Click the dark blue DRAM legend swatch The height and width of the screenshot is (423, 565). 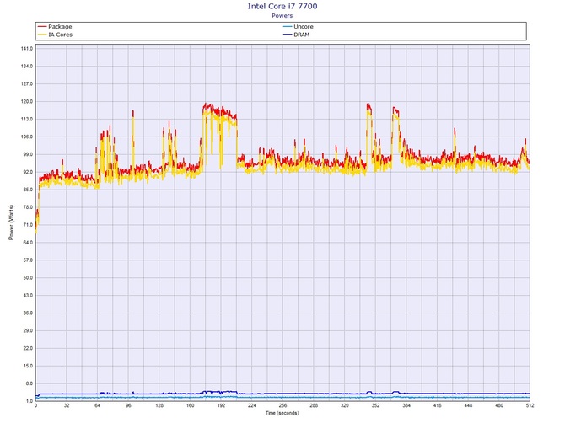[288, 35]
